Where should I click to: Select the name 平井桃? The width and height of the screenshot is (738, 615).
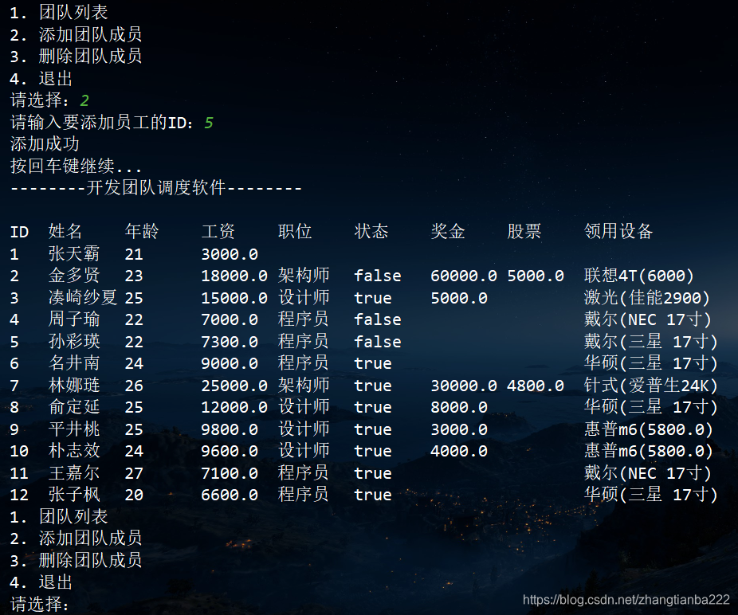[x=74, y=429]
